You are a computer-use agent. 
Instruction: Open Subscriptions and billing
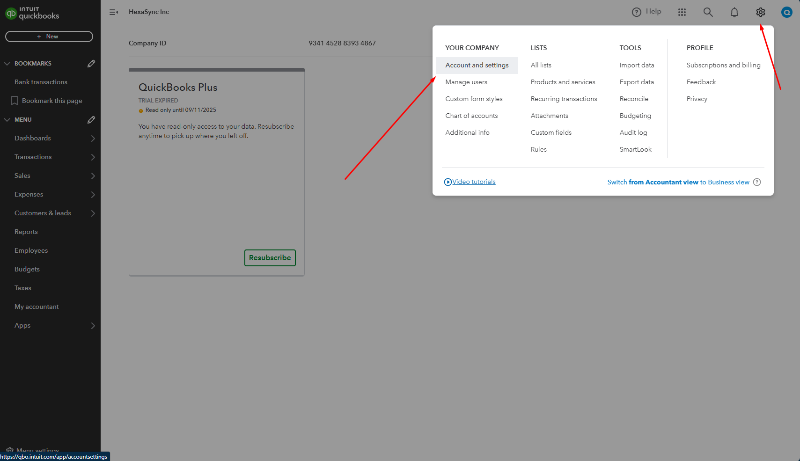[724, 65]
